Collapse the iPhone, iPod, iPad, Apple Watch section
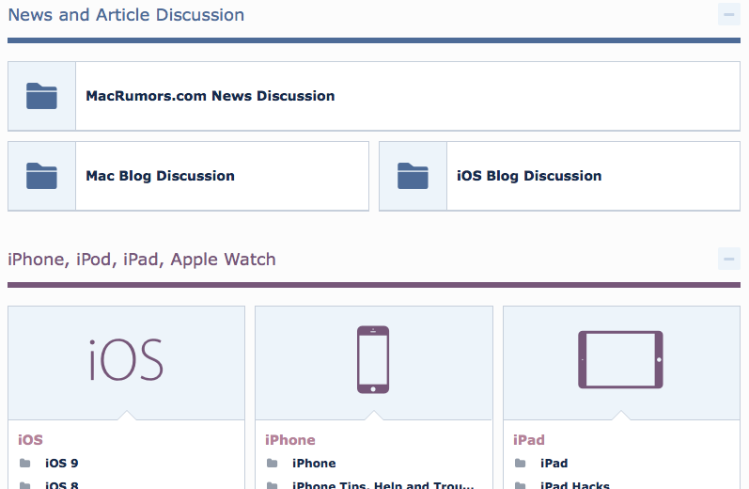Screen dimensions: 749x489 click(729, 260)
